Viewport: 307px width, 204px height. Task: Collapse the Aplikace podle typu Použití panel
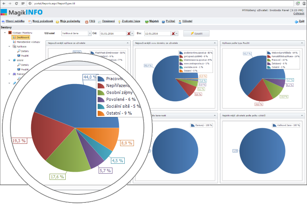point(302,43)
